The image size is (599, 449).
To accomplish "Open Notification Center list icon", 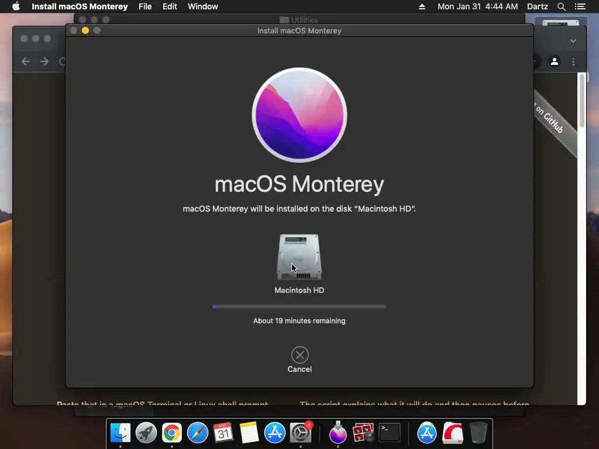I will [580, 6].
